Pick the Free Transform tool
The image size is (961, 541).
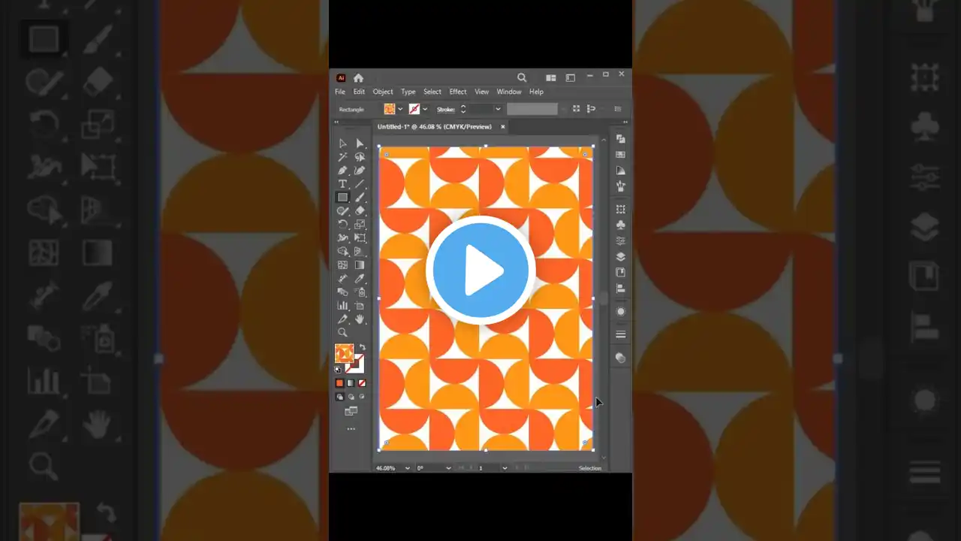[x=360, y=238]
